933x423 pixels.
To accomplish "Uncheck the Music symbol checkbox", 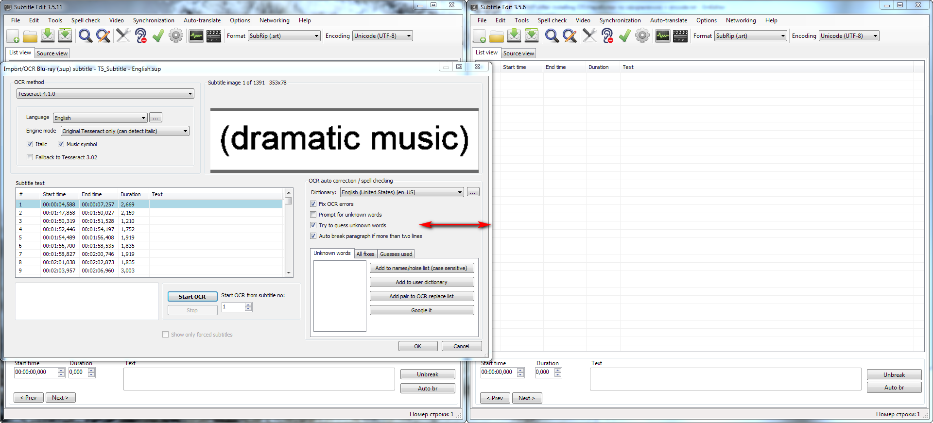I will point(61,144).
